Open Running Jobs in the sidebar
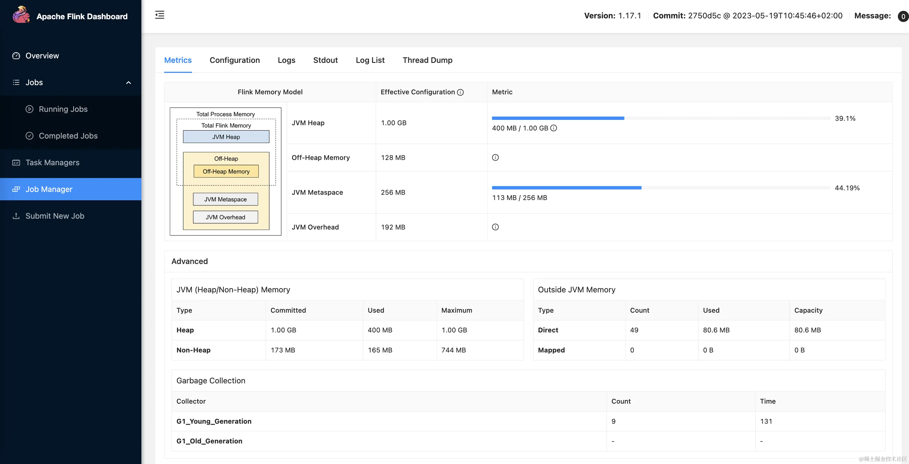 pos(71,109)
